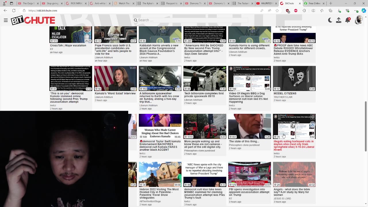The height and width of the screenshot is (207, 368).
Task: Open Hebron 2022 Visiting video title
Action: 159,193
